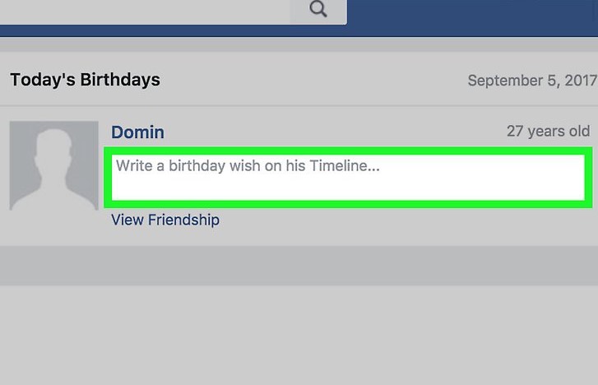Focus the birthday wish text box
This screenshot has width=598, height=385.
point(345,184)
